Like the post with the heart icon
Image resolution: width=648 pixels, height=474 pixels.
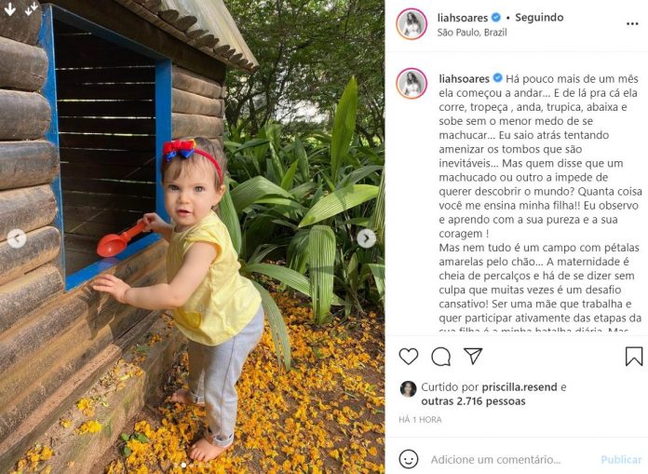pos(409,357)
